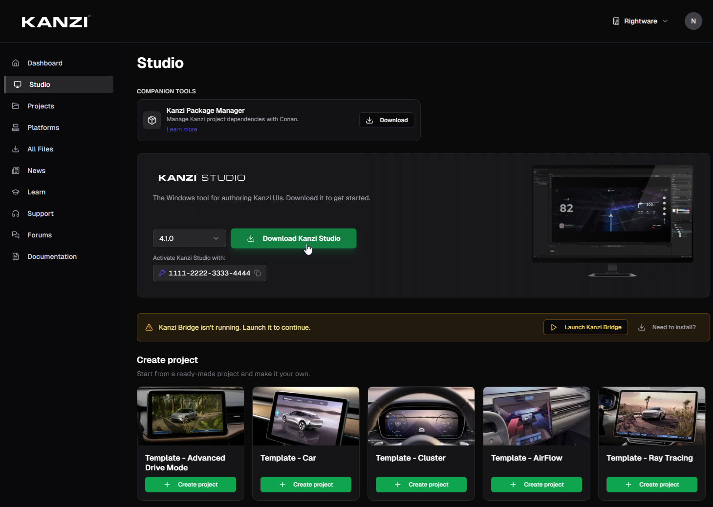Screen dimensions: 713x507
Task: Navigate to All Files
Action: coord(59,149)
